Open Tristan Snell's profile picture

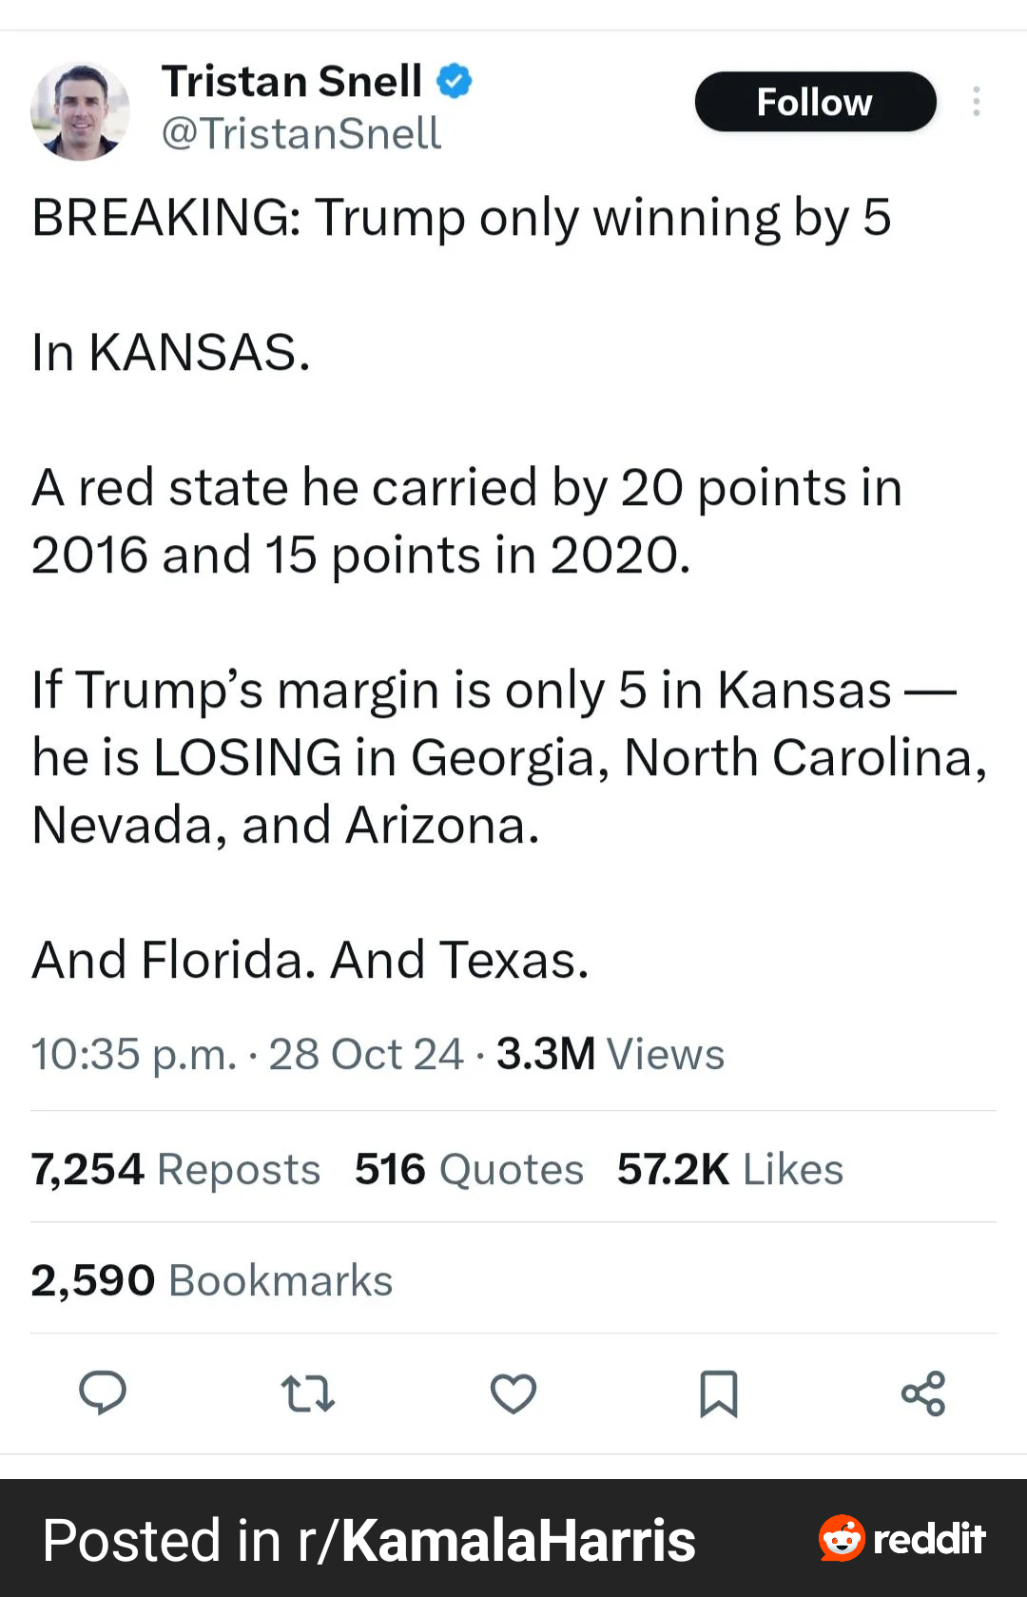tap(81, 111)
